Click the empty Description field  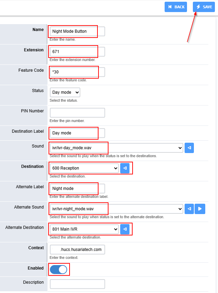(77, 284)
